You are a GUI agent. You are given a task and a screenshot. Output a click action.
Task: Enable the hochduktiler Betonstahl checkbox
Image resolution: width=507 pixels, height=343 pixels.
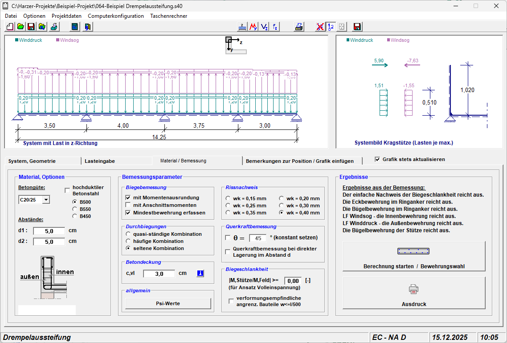[x=68, y=190]
